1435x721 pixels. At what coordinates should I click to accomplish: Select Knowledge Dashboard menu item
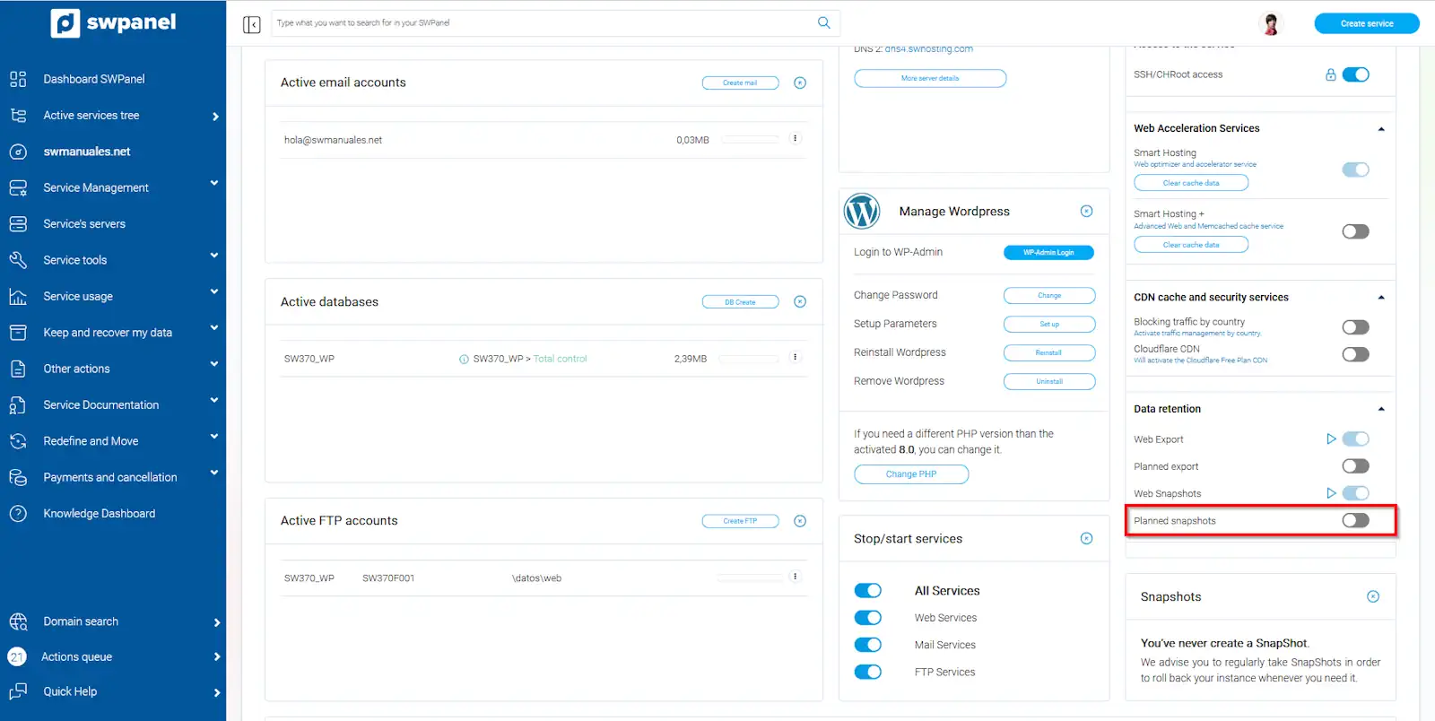[99, 514]
